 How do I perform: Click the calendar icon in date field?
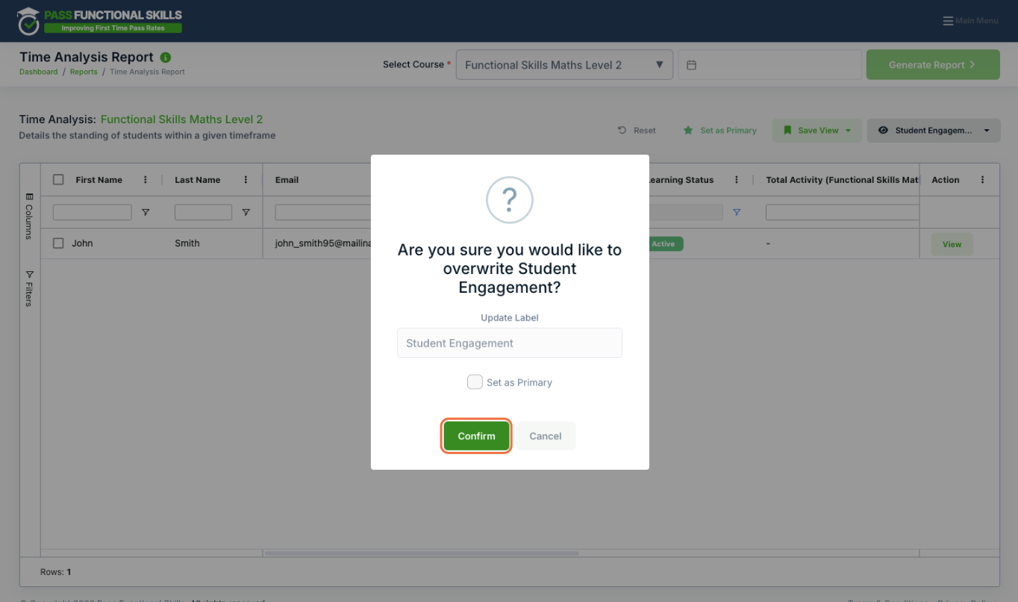tap(691, 65)
